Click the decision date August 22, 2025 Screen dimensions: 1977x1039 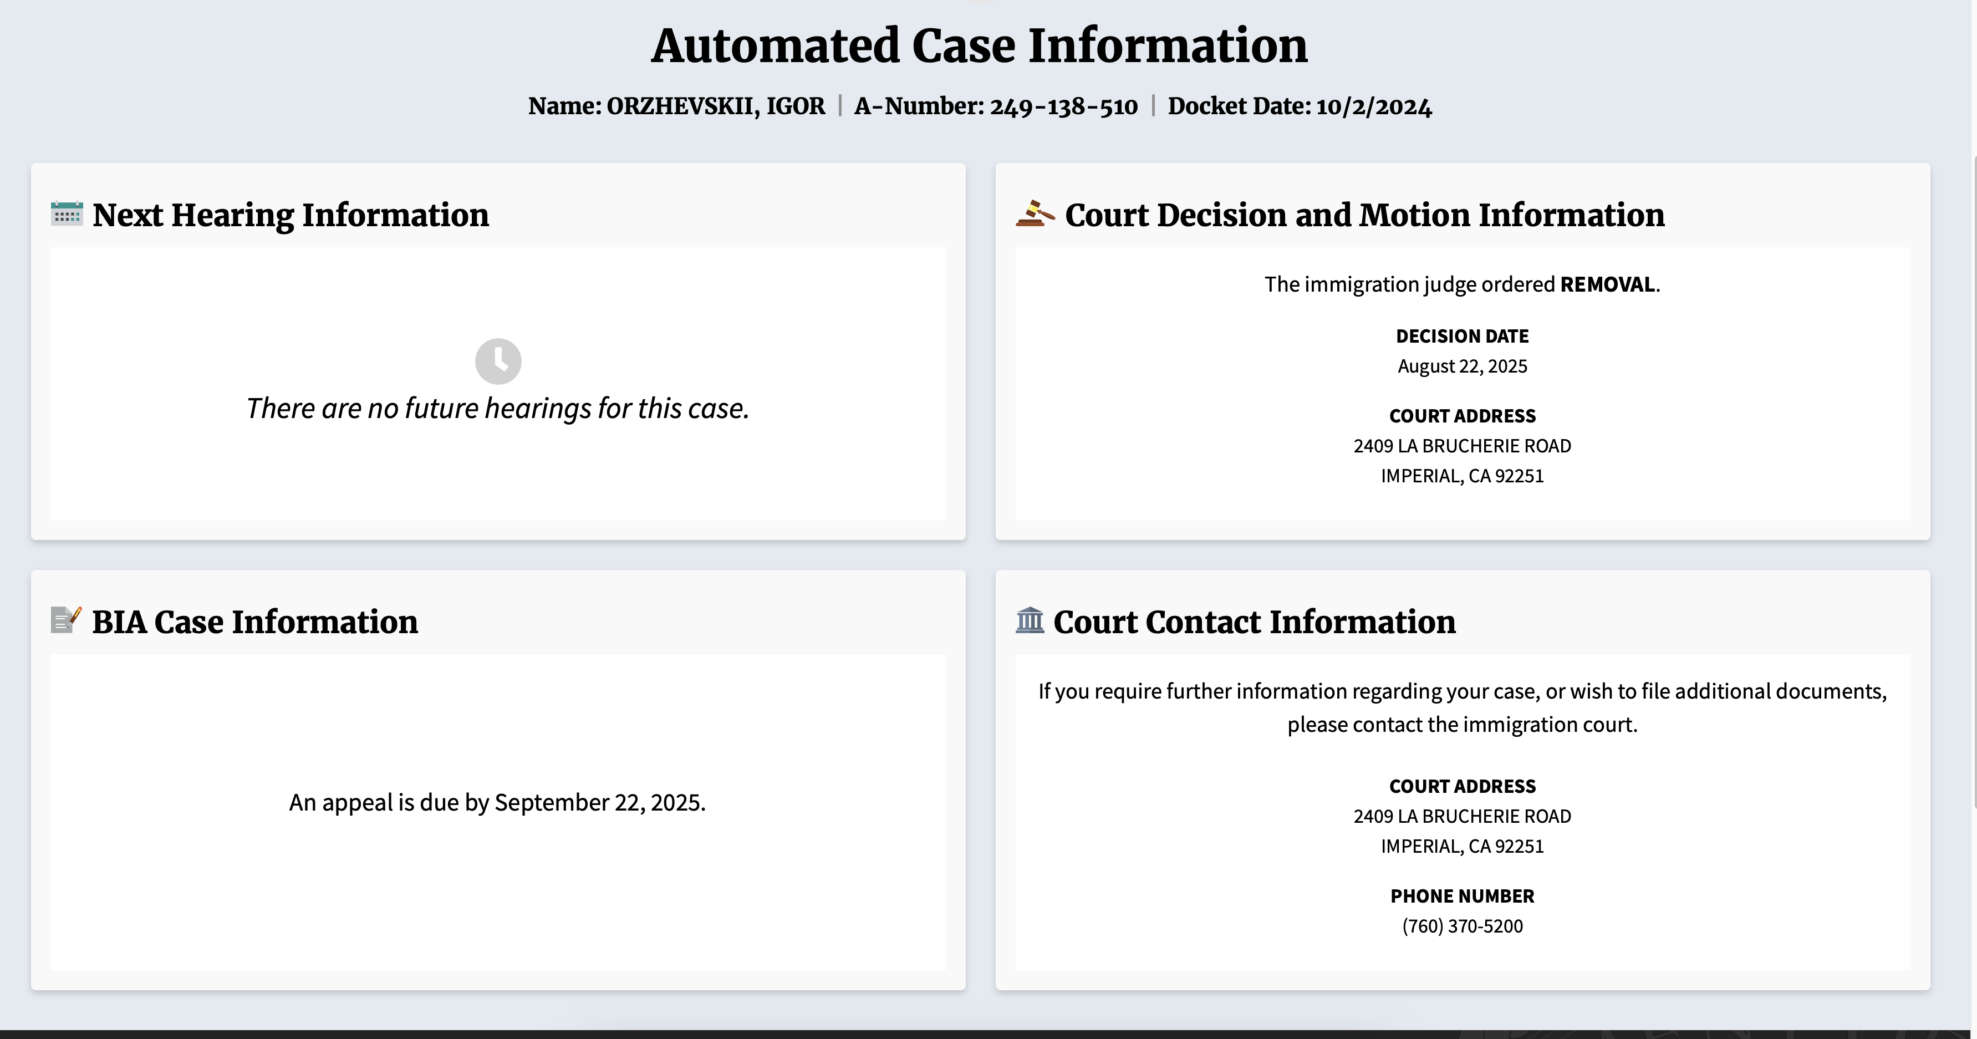(1462, 366)
